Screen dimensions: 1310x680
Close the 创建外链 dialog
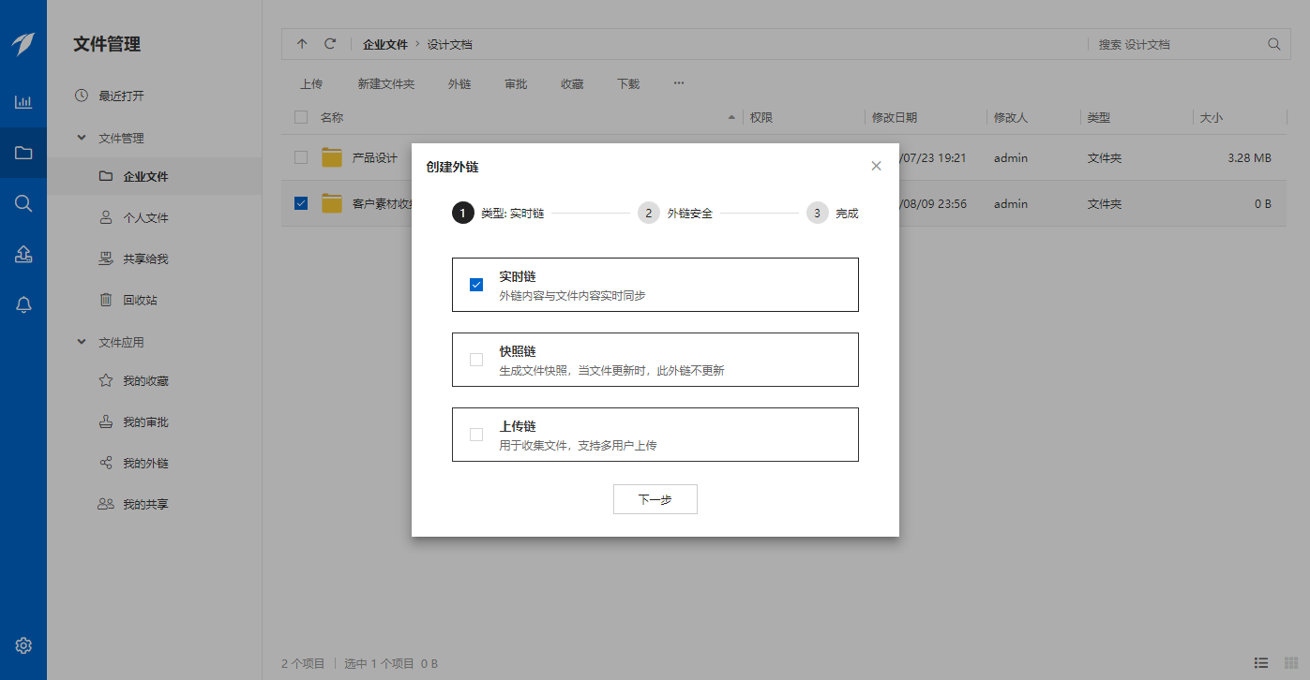pyautogui.click(x=876, y=166)
